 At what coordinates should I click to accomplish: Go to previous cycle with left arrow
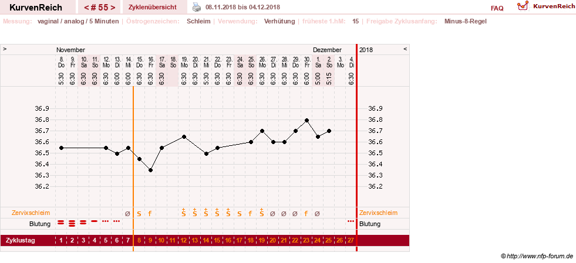point(86,8)
